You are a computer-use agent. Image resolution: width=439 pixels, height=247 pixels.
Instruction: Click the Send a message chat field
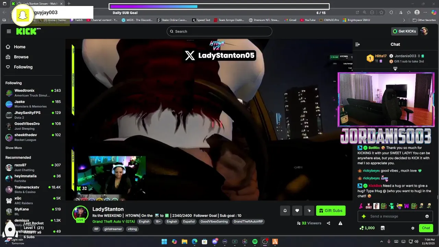pos(396,216)
